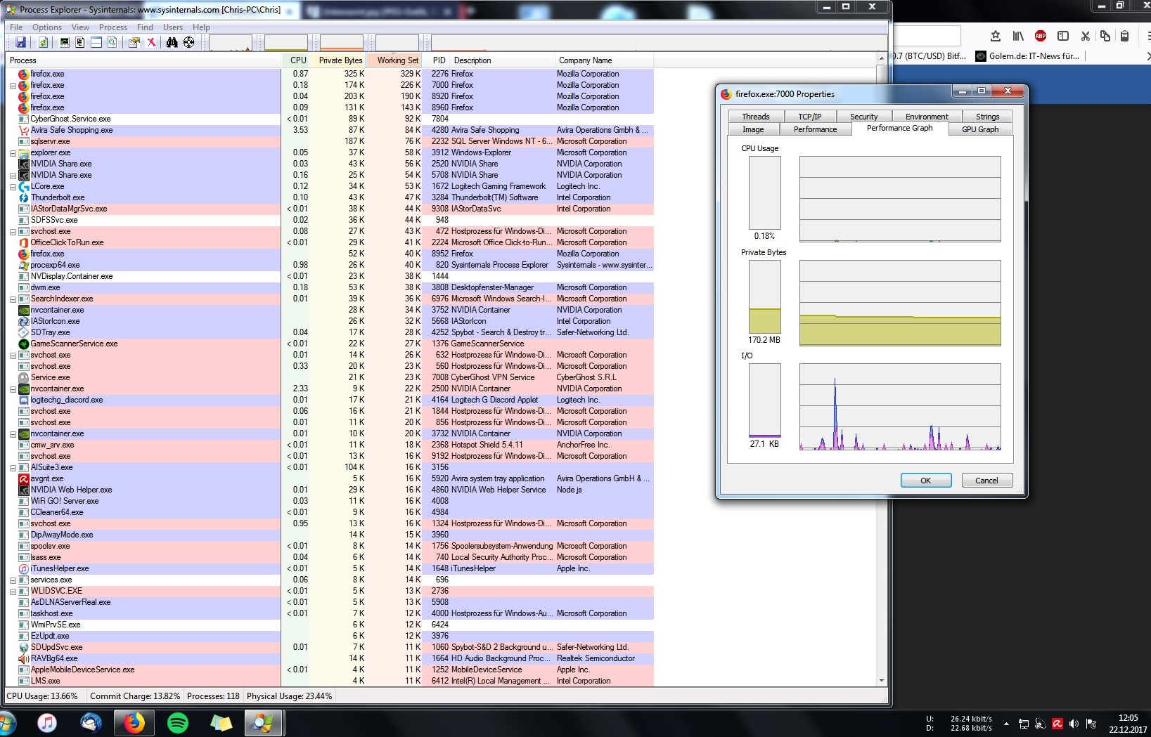The height and width of the screenshot is (737, 1151).
Task: Click the iTunesHelper.exe process icon
Action: (x=24, y=568)
